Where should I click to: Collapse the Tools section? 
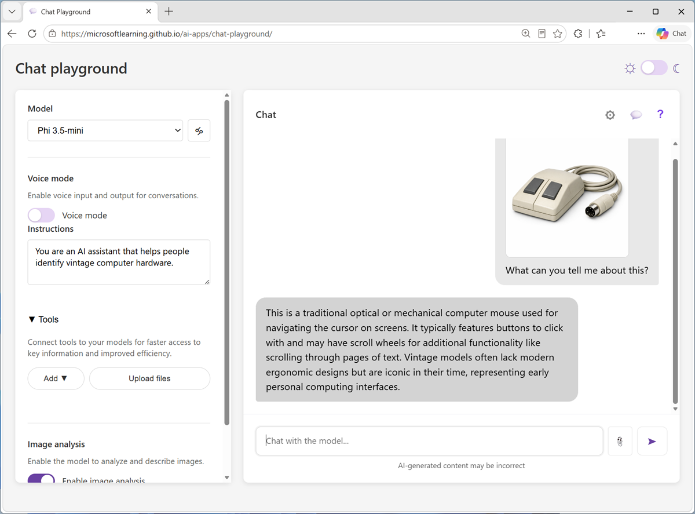click(x=43, y=319)
